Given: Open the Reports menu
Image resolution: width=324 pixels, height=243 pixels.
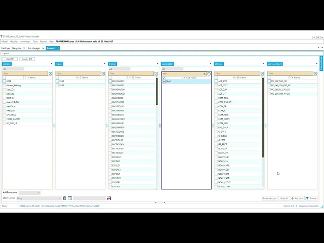Looking at the screenshot, I should 43,42.
